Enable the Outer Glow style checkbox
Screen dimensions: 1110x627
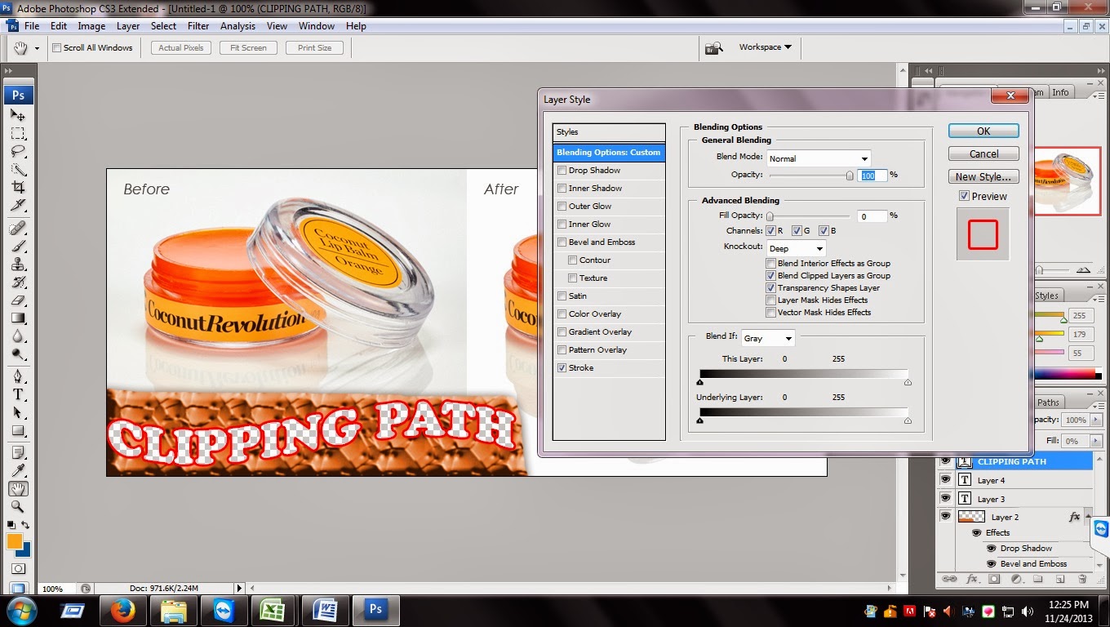pos(562,207)
